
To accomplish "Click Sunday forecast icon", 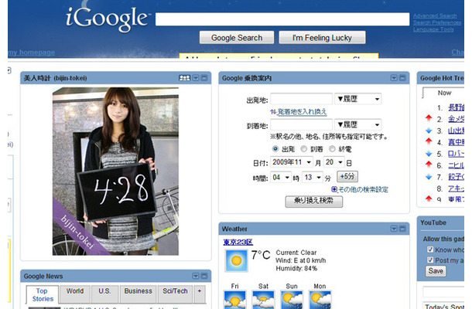I will pyautogui.click(x=292, y=300).
